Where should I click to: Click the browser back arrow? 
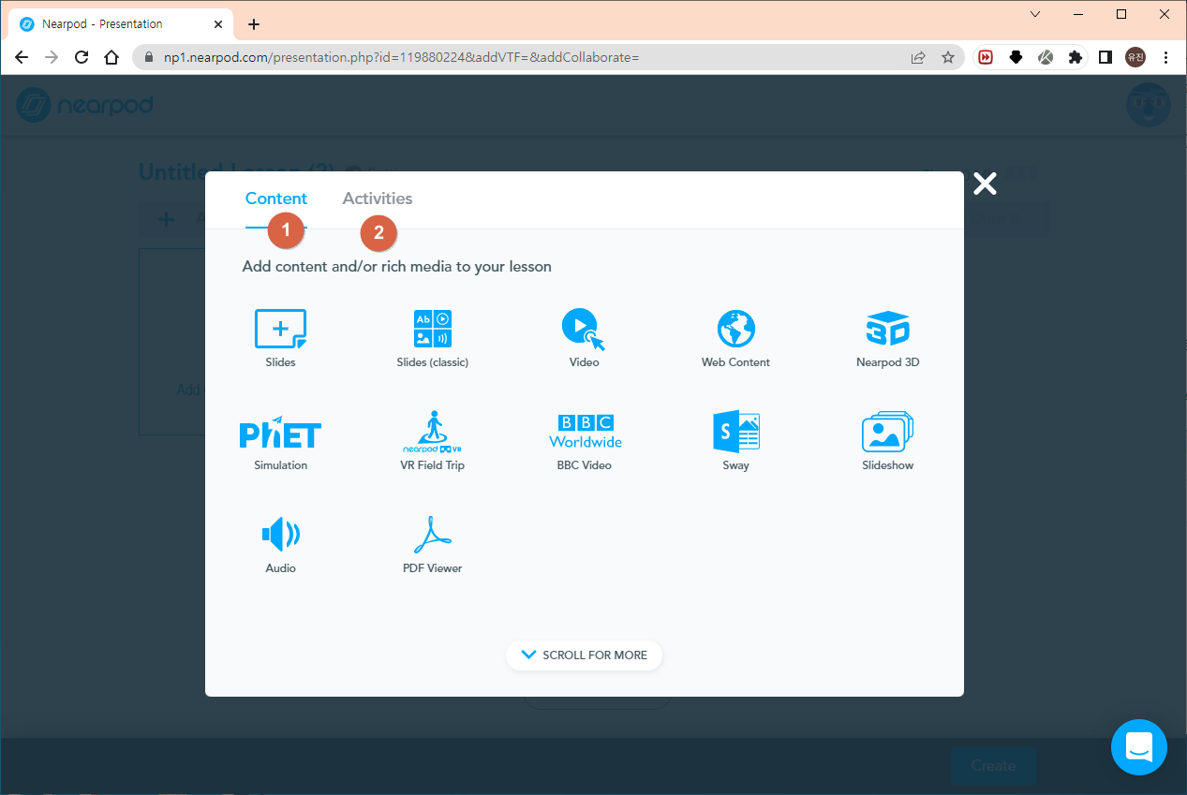tap(22, 57)
